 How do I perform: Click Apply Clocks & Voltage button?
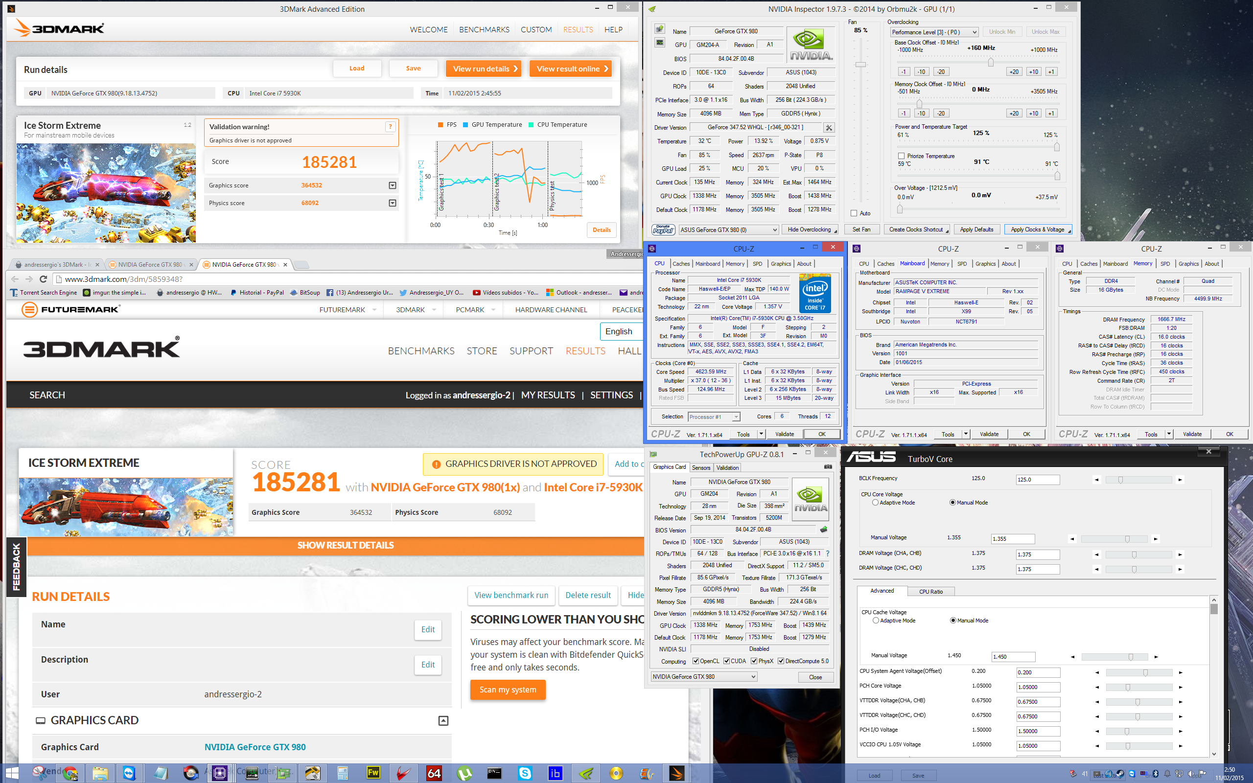pyautogui.click(x=1037, y=230)
